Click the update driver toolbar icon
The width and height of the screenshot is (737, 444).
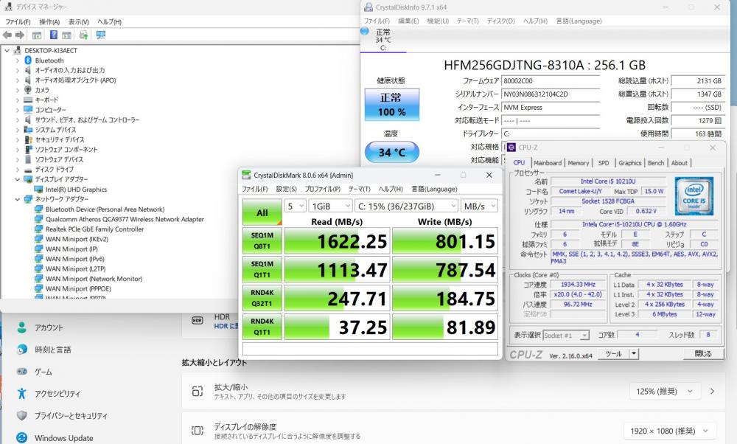83,35
